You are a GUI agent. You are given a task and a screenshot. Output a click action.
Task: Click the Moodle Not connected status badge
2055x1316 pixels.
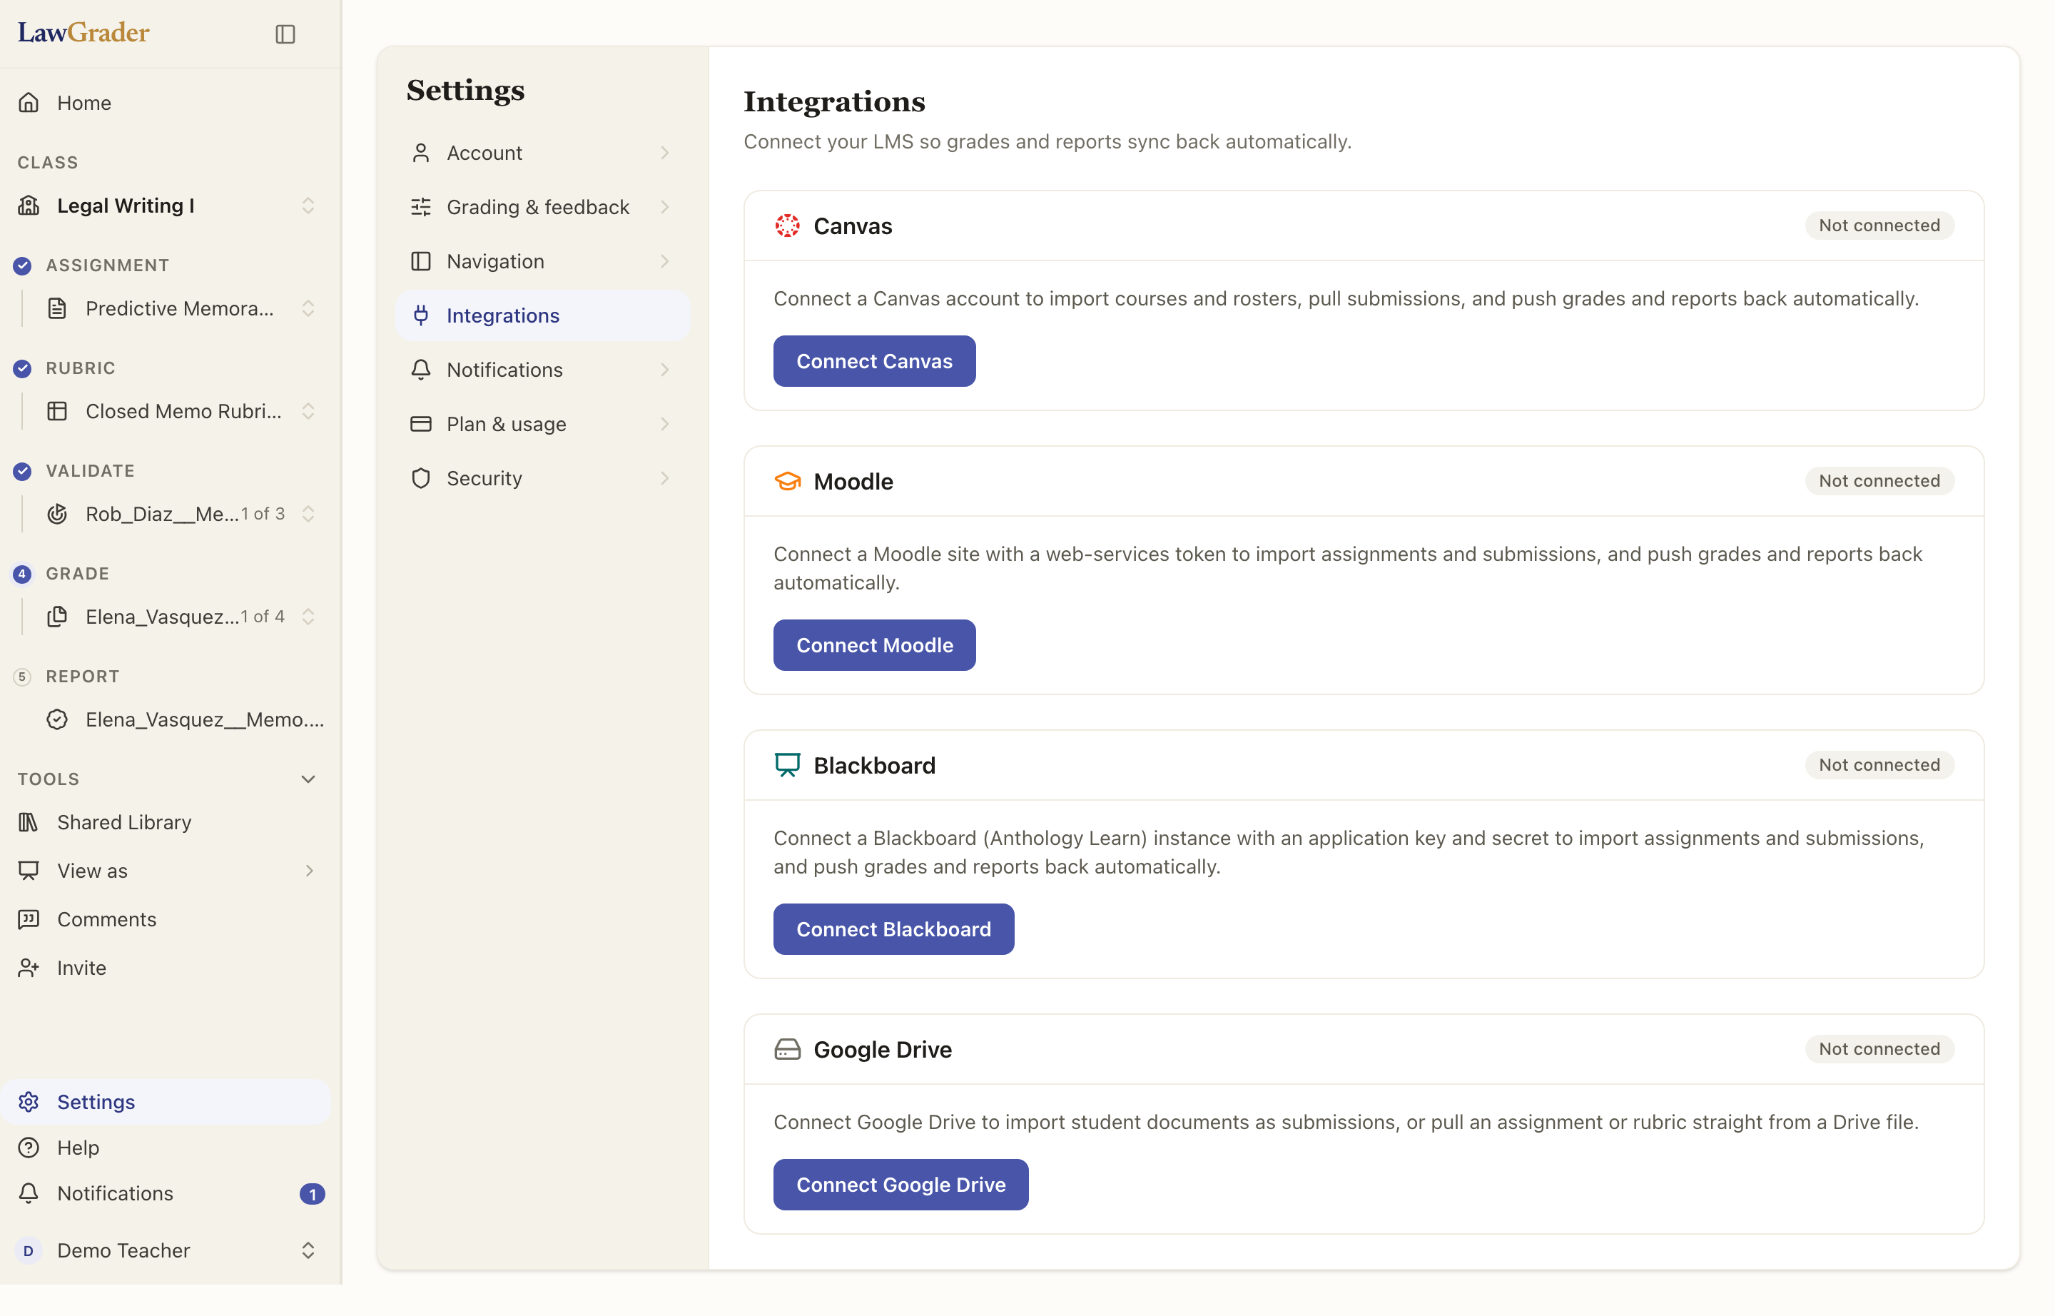pos(1879,481)
